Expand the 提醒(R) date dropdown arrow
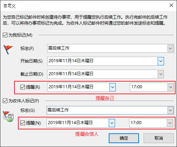Viewport: 177px width, 147px height. click(113, 87)
